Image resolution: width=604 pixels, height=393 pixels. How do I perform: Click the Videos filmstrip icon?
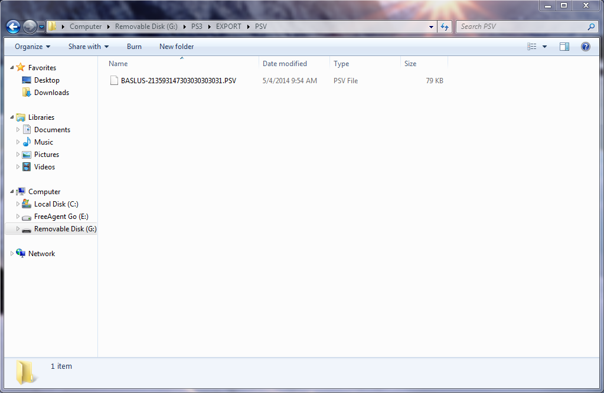(27, 166)
